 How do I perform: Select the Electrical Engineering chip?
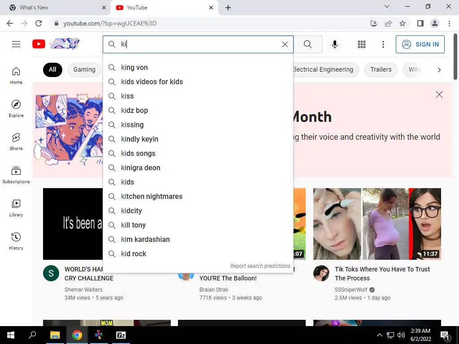pos(325,69)
